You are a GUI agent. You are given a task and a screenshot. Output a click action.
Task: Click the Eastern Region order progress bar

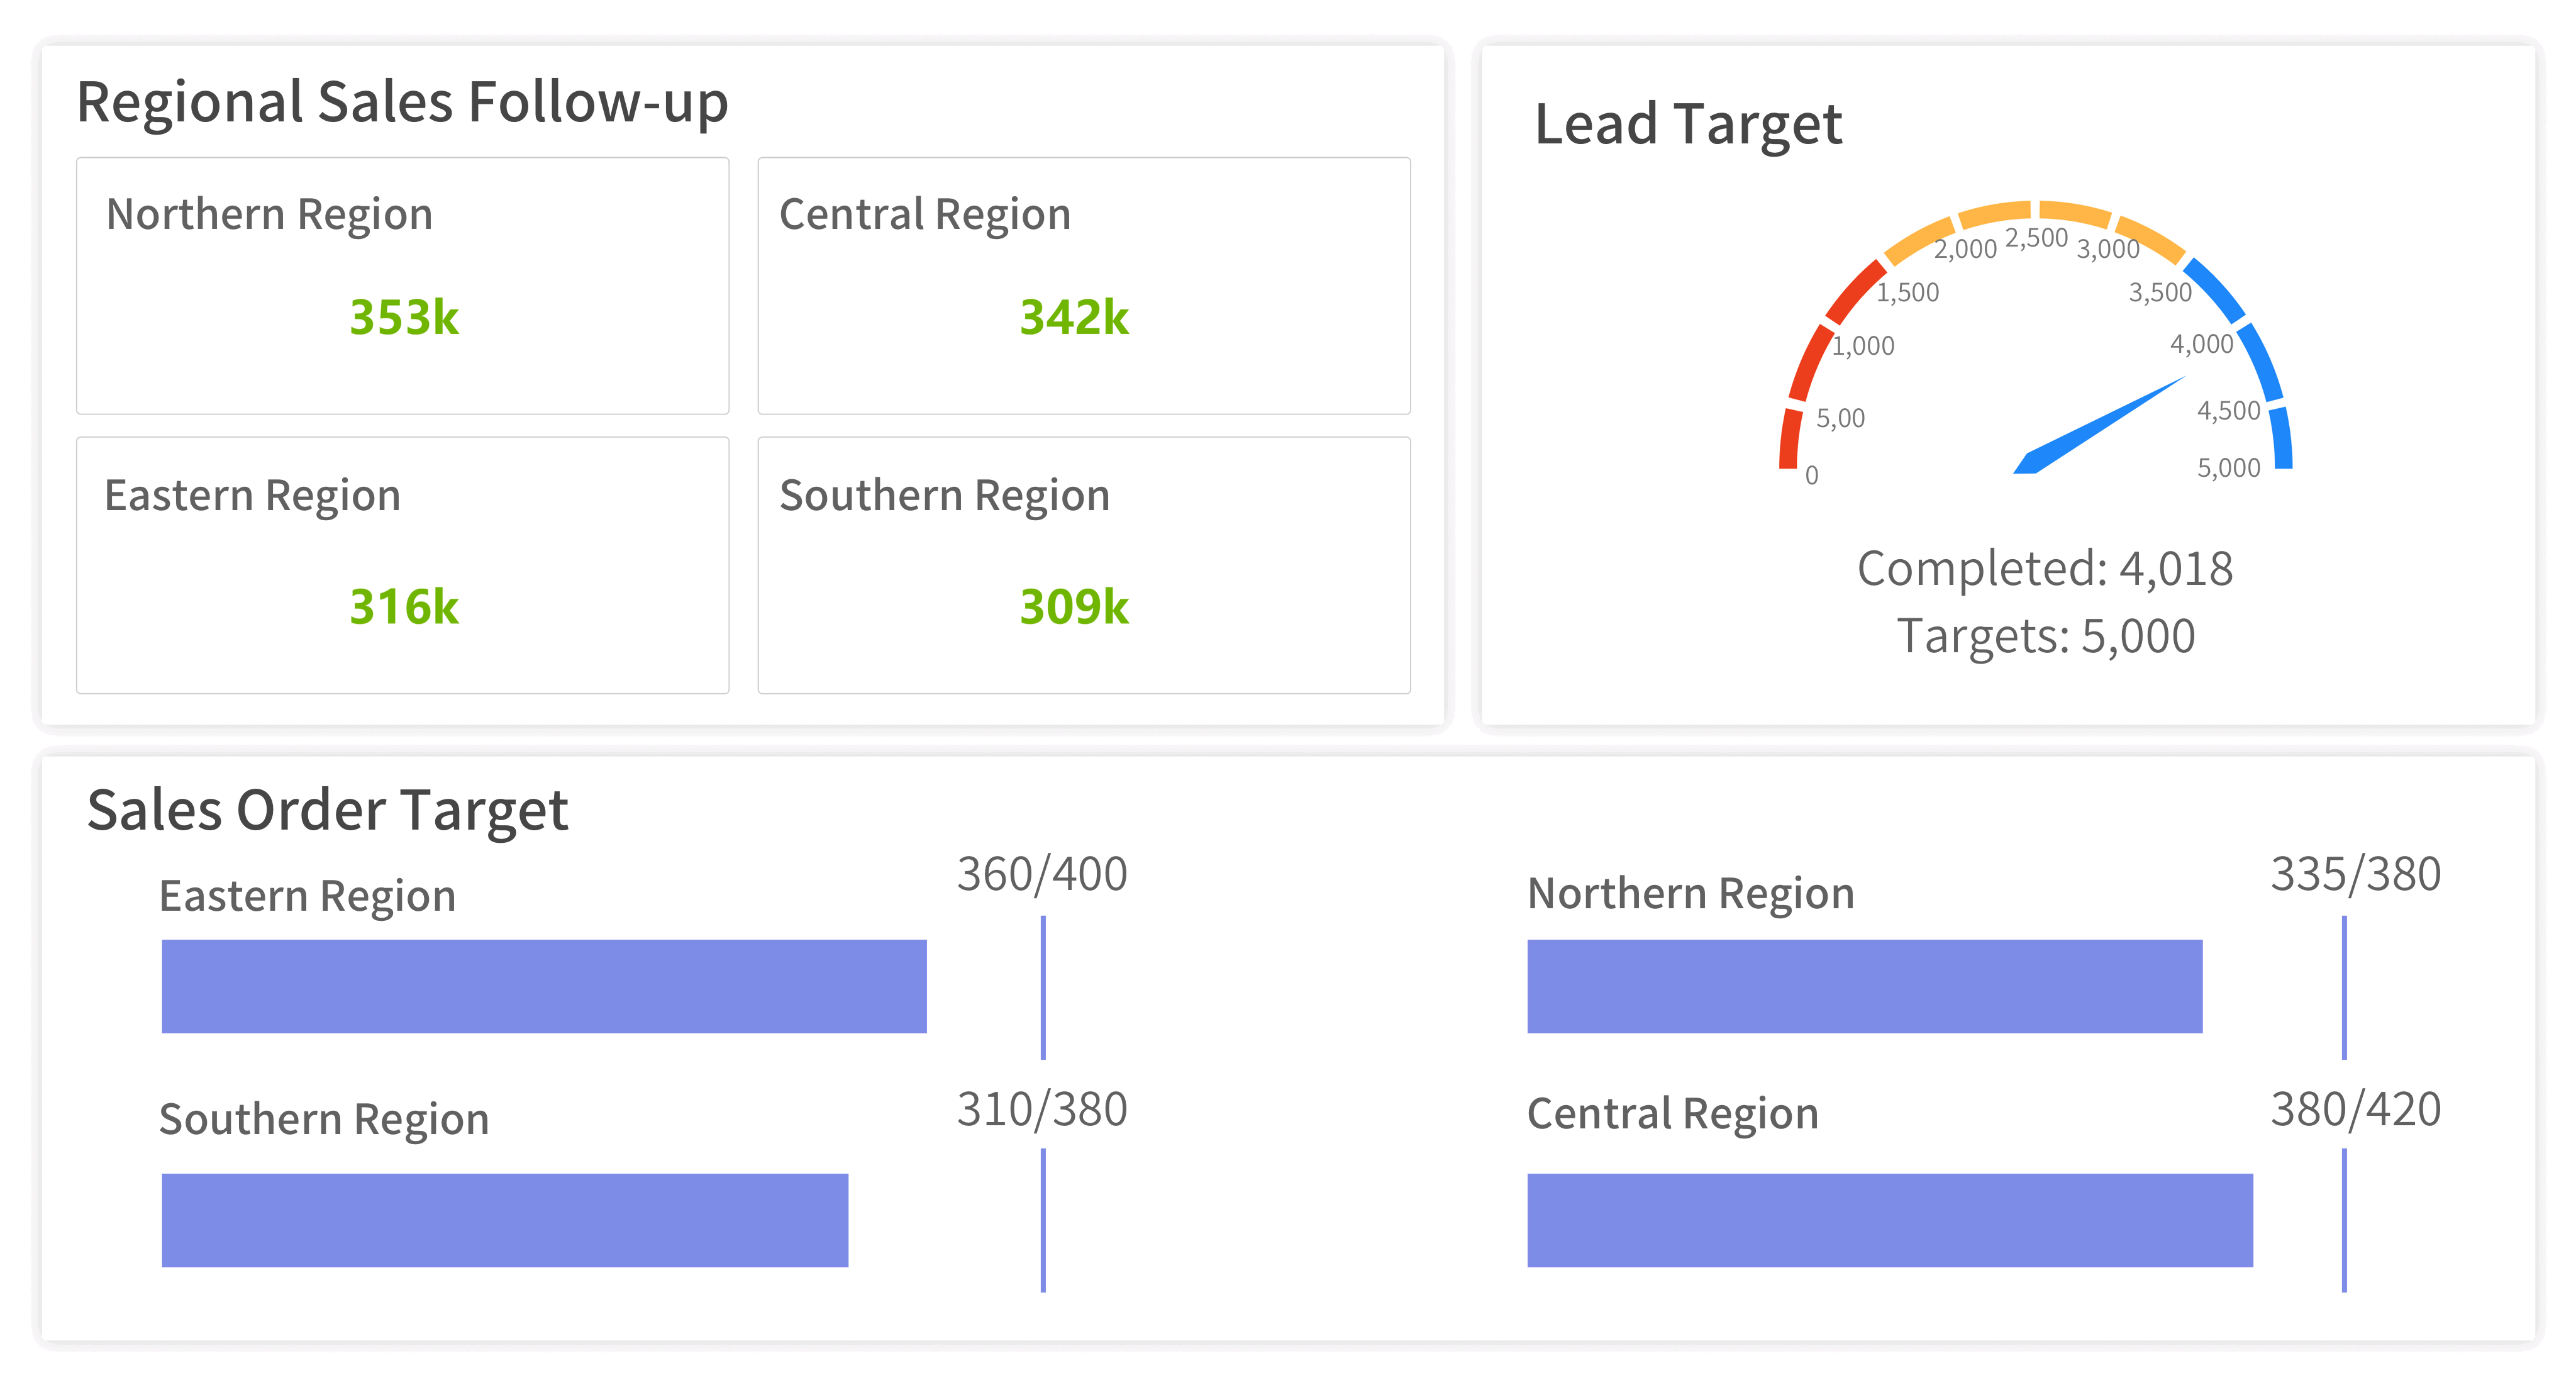(x=544, y=986)
